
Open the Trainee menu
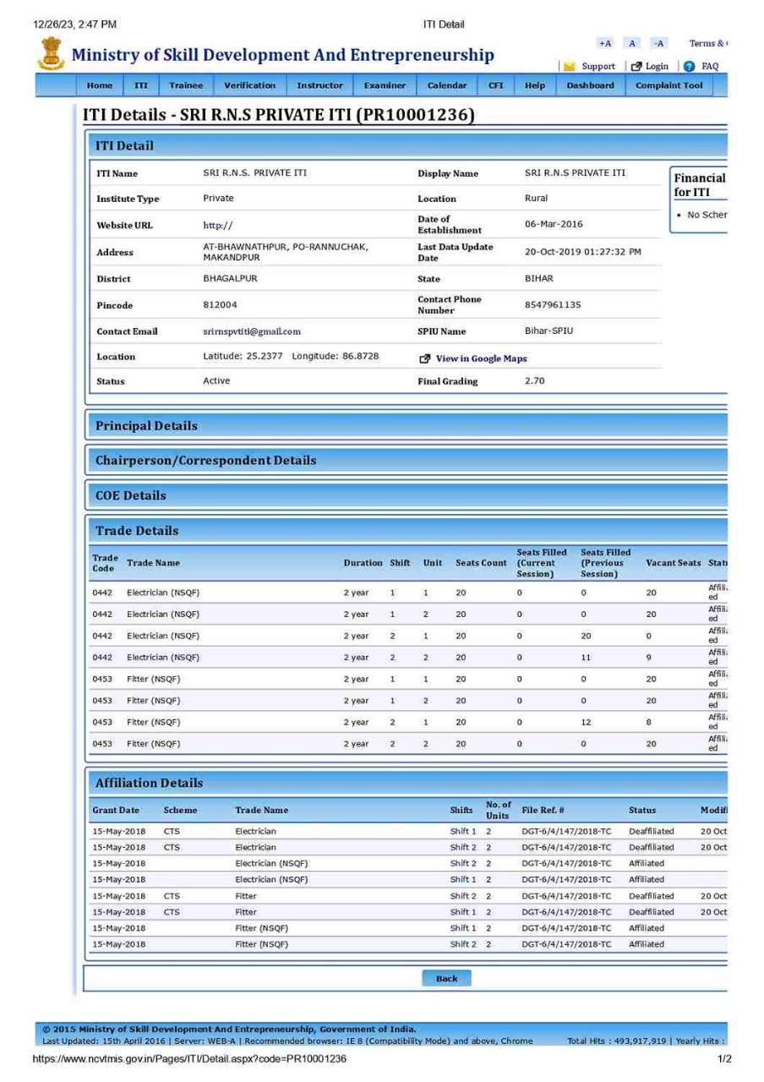coord(186,85)
